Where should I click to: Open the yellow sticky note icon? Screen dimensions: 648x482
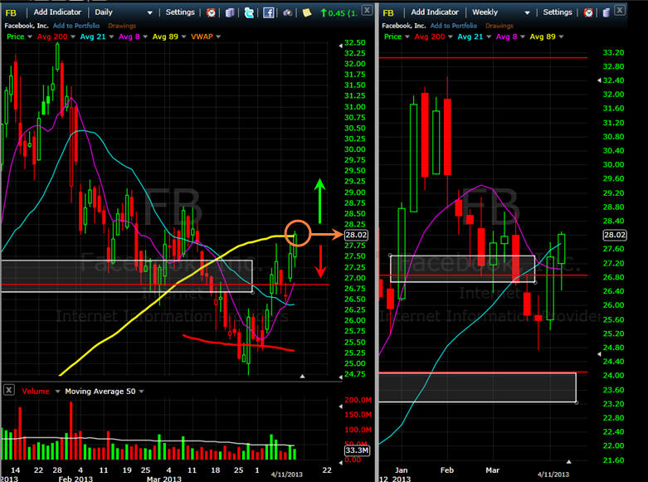coord(307,12)
